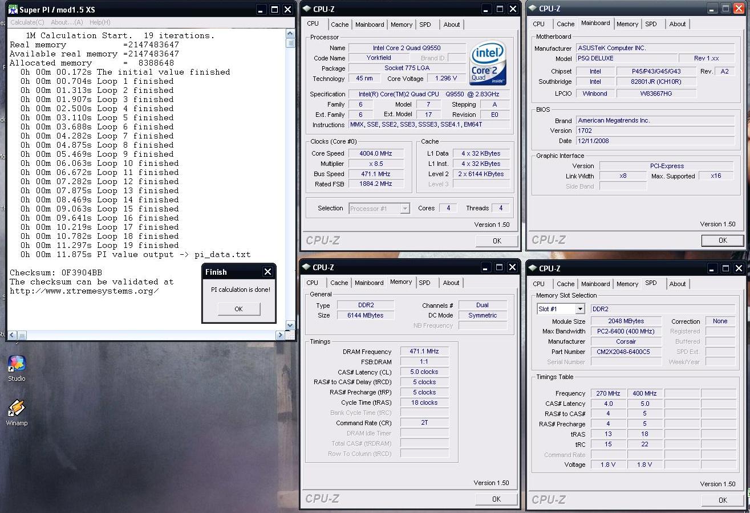Switch to Memory tab in the SPD window
The width and height of the screenshot is (750, 513).
(627, 284)
